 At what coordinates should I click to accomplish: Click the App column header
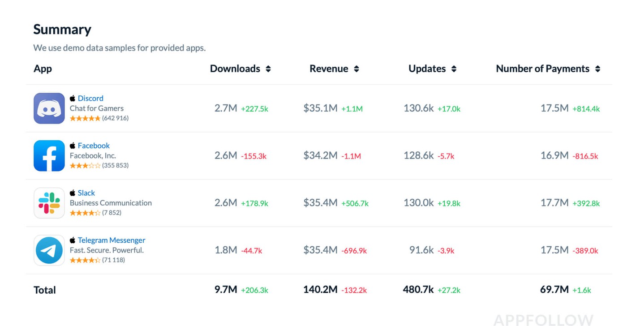coord(43,69)
